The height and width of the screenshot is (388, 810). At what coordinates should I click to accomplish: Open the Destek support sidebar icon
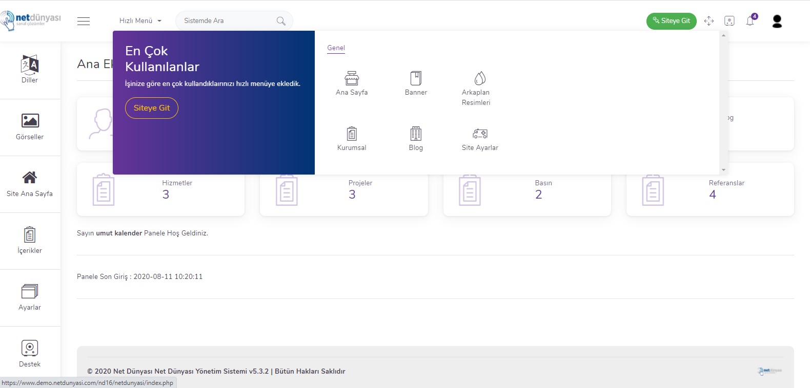[30, 348]
